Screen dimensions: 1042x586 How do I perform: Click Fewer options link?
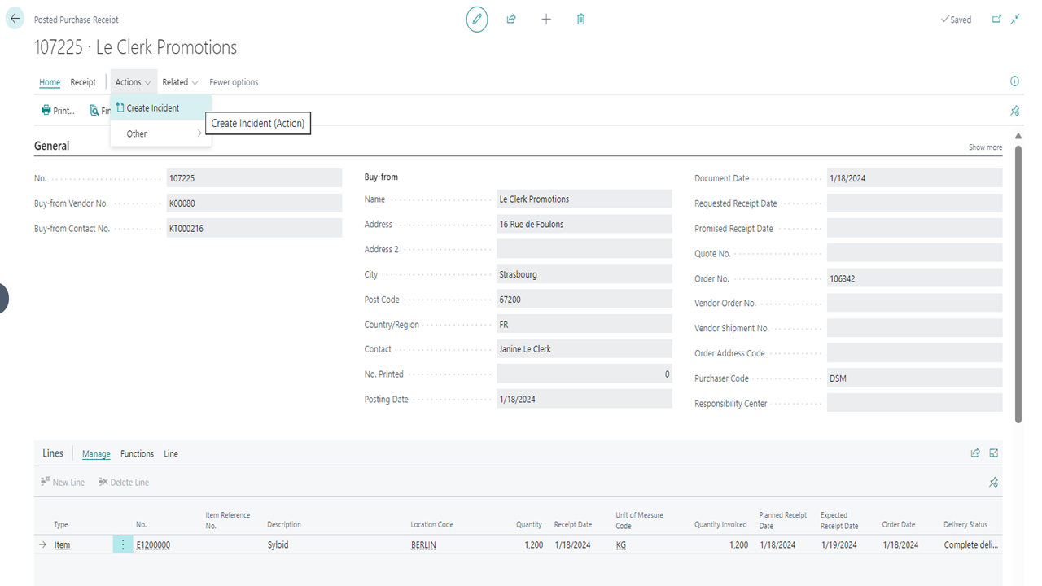(x=234, y=82)
